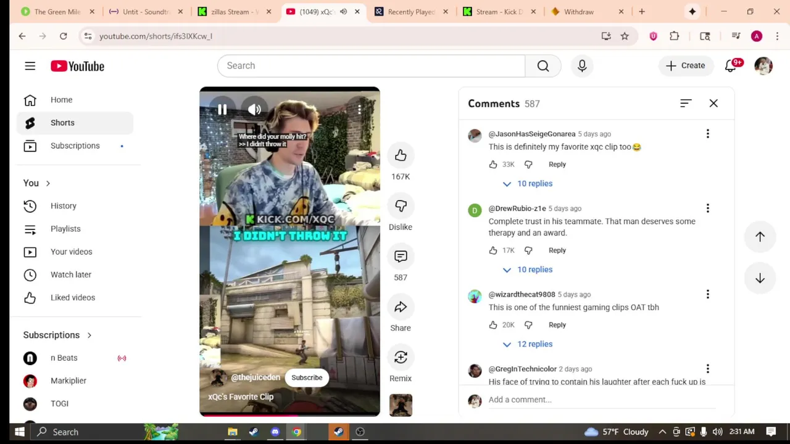Go to previous Short with up arrow
Screen dimensions: 790x444
[x=760, y=237]
